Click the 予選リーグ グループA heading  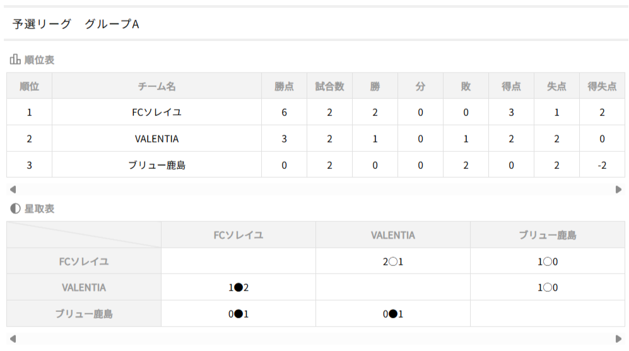(x=76, y=24)
